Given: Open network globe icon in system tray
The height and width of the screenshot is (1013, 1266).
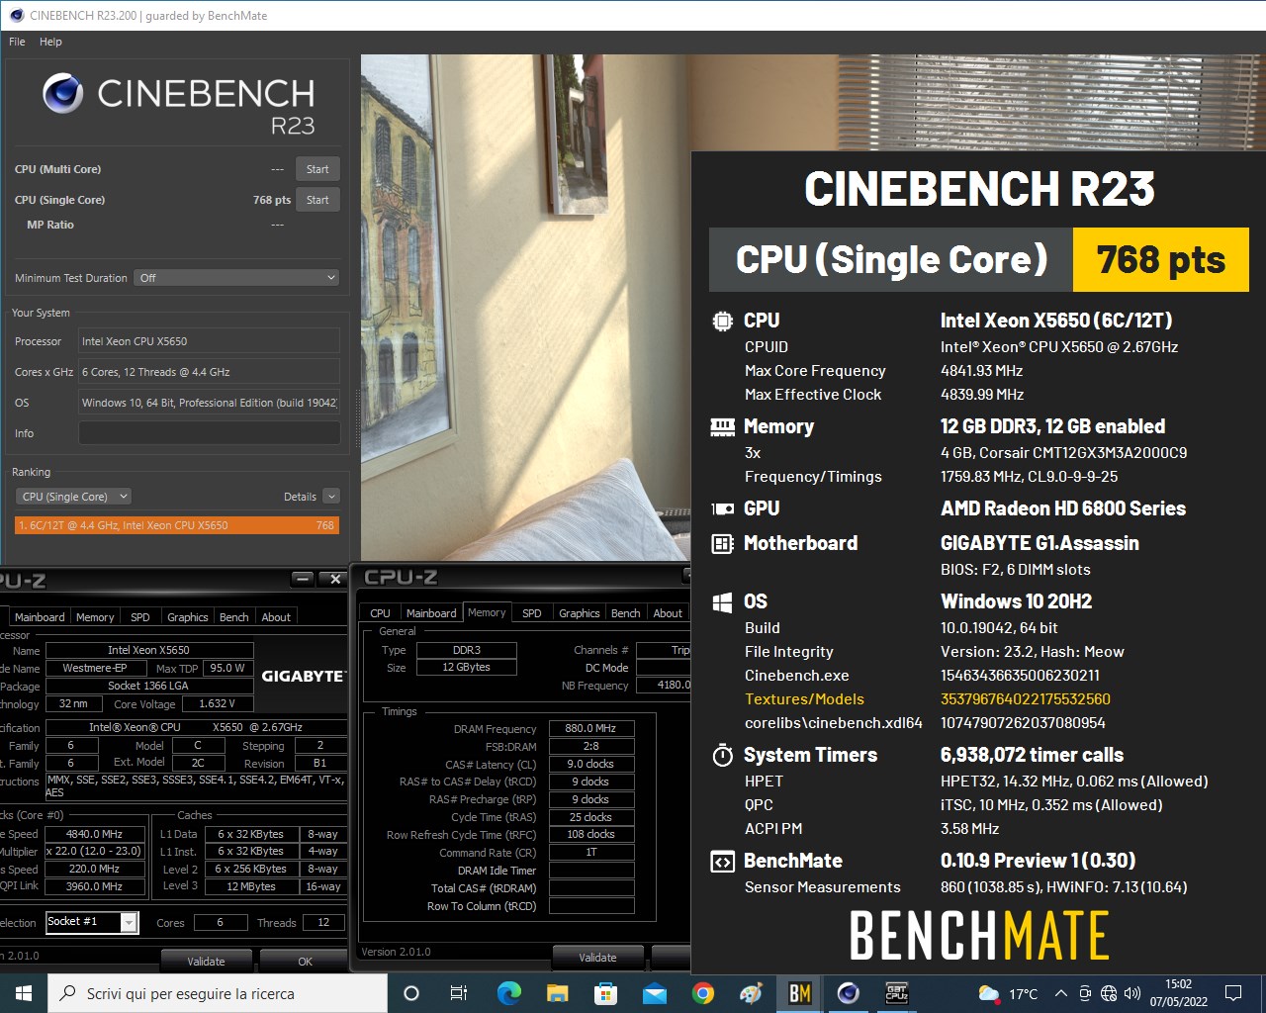Looking at the screenshot, I should 1109,993.
